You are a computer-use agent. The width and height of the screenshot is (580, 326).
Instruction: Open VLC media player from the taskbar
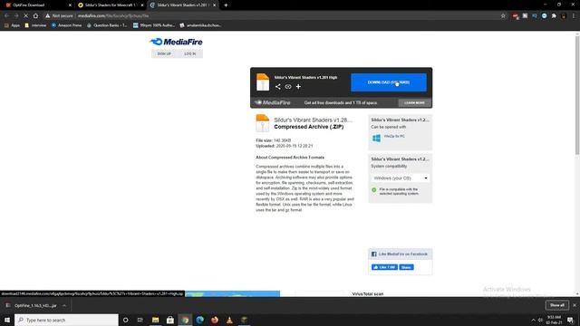pos(229,320)
